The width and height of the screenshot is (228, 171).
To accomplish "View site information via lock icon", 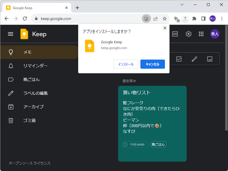I will (36, 19).
